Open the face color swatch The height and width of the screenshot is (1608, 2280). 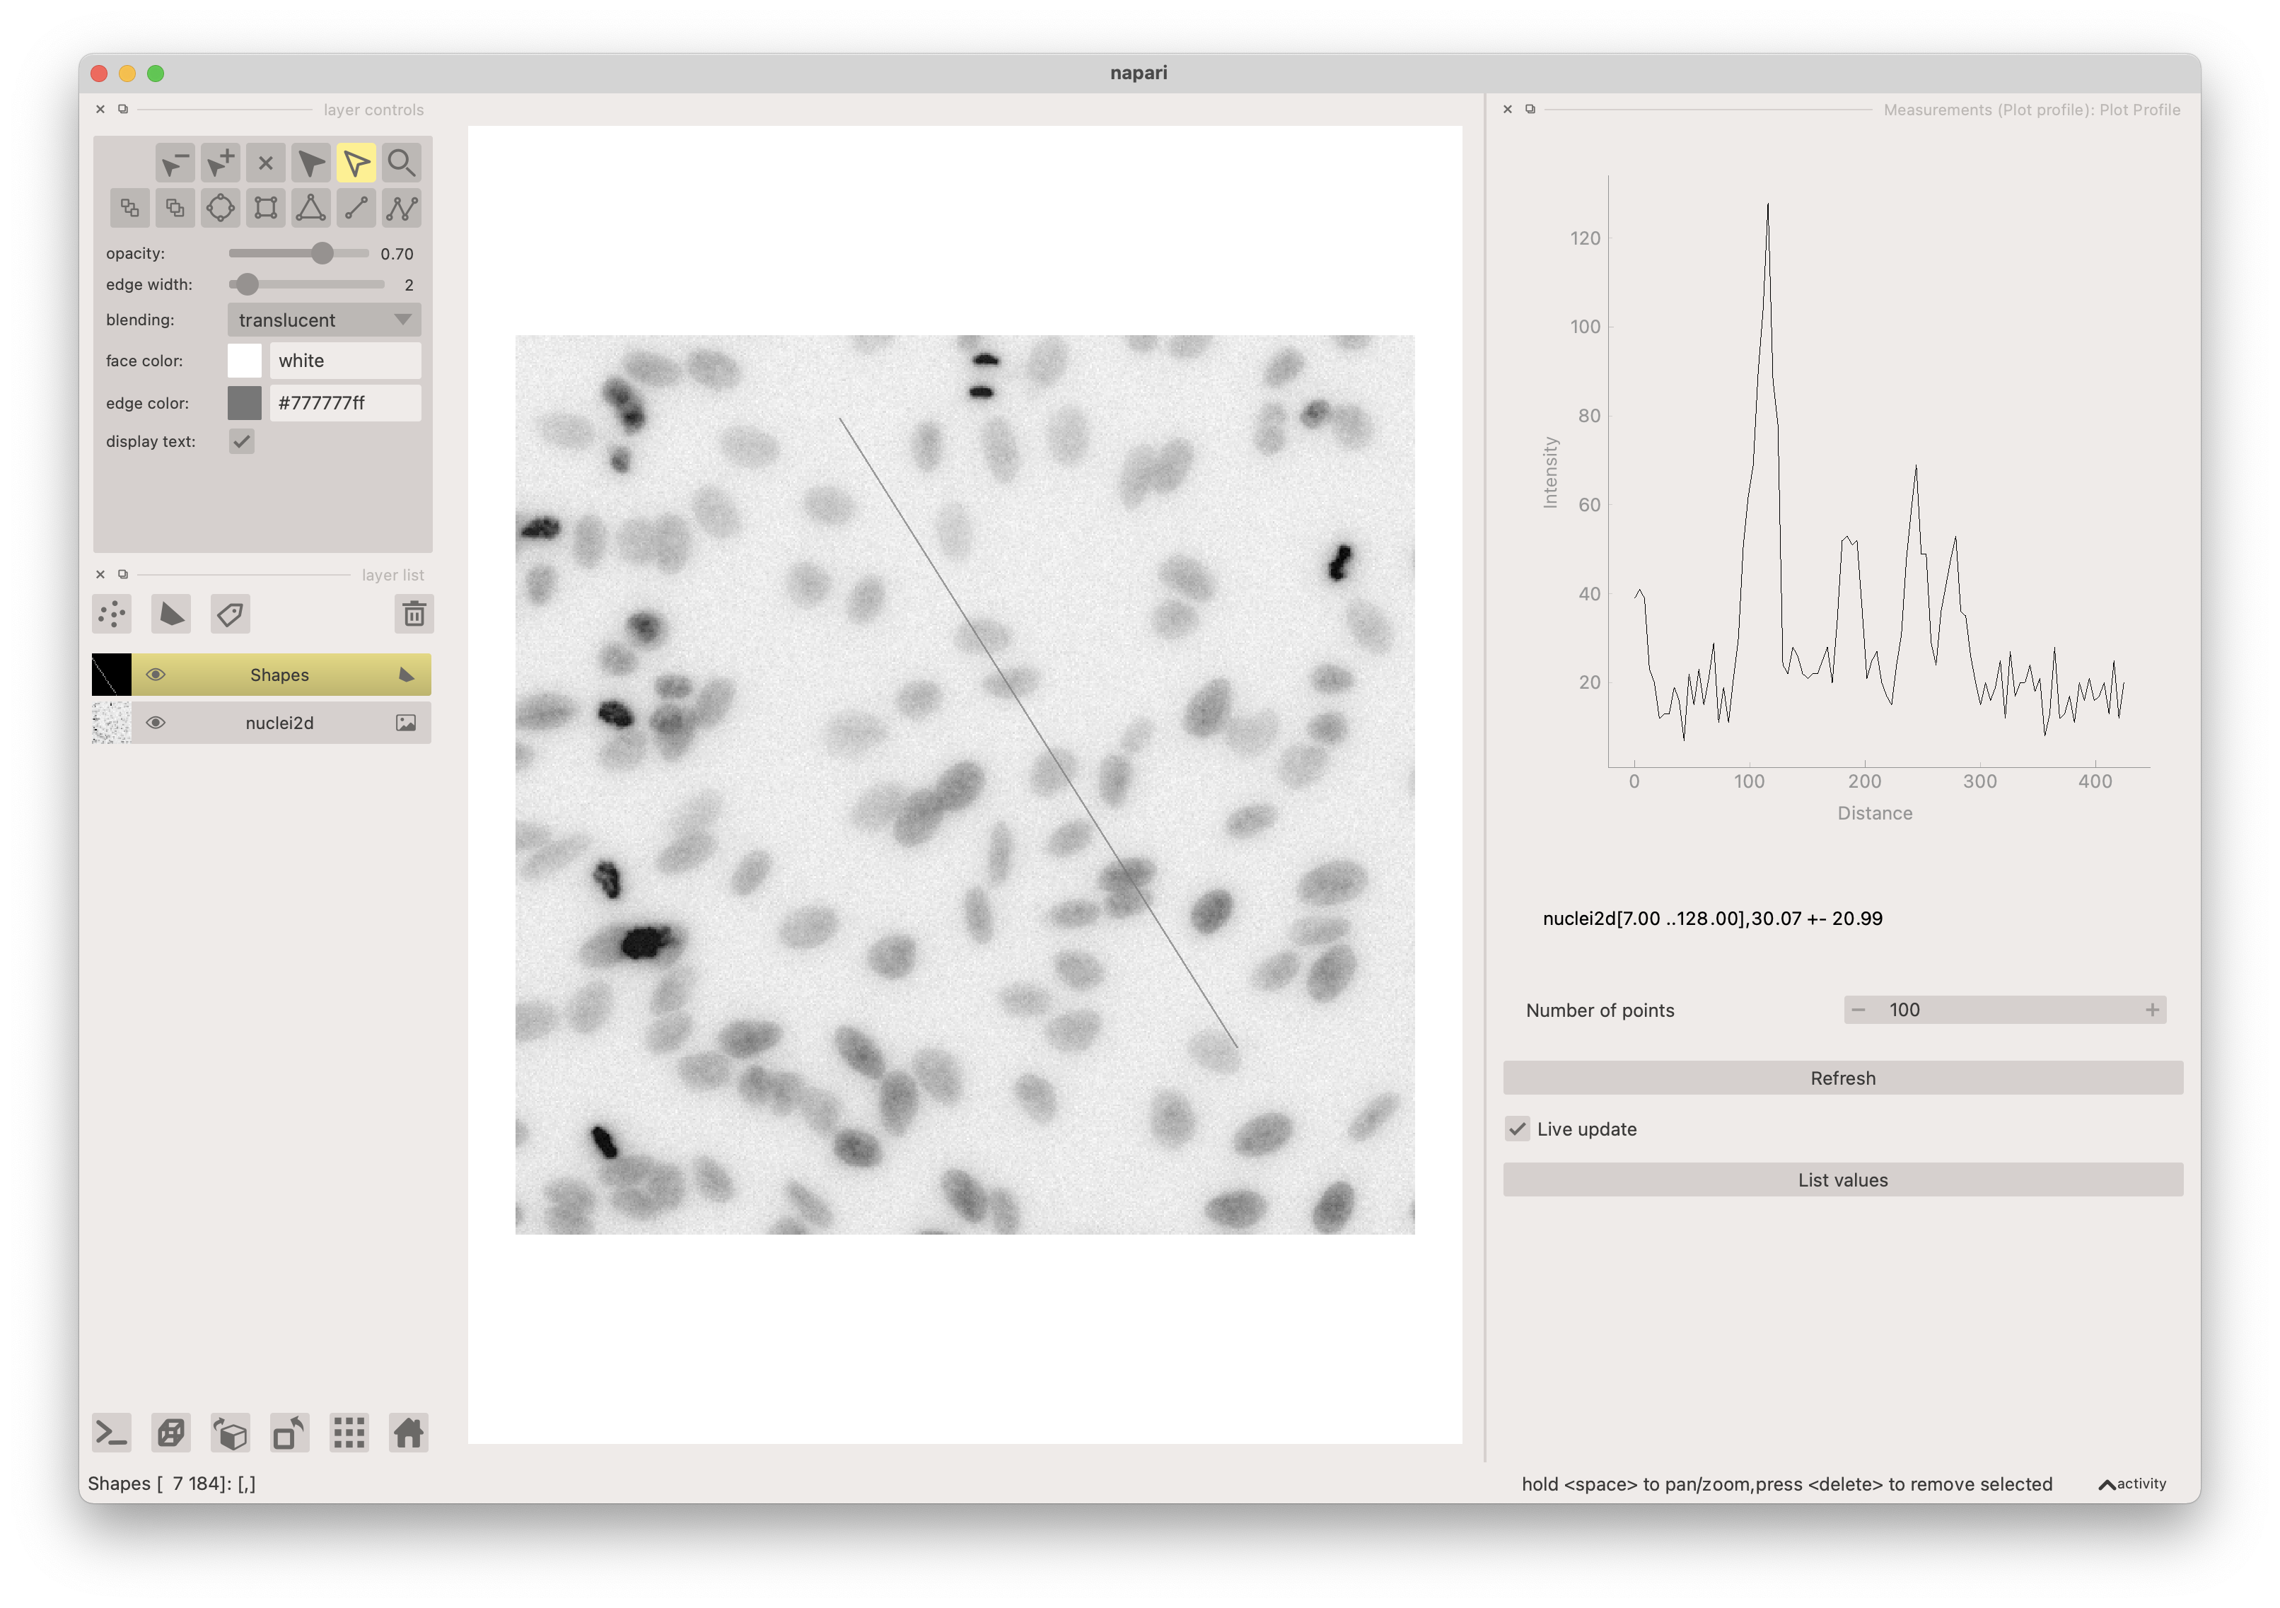[x=244, y=361]
